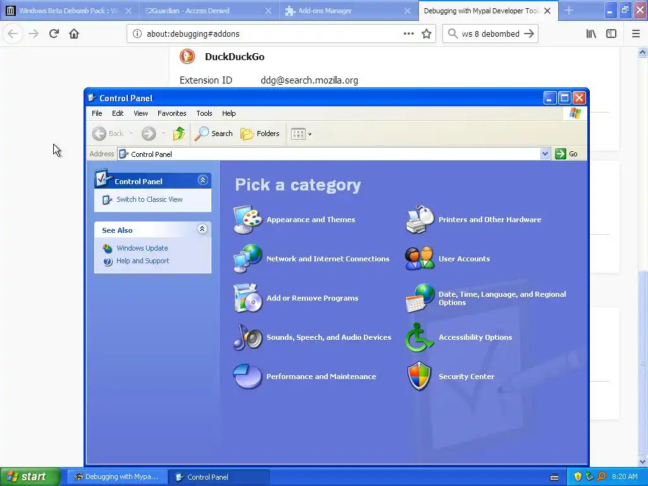This screenshot has height=486, width=648.
Task: Click the scrollbar up arrow
Action: click(x=642, y=52)
